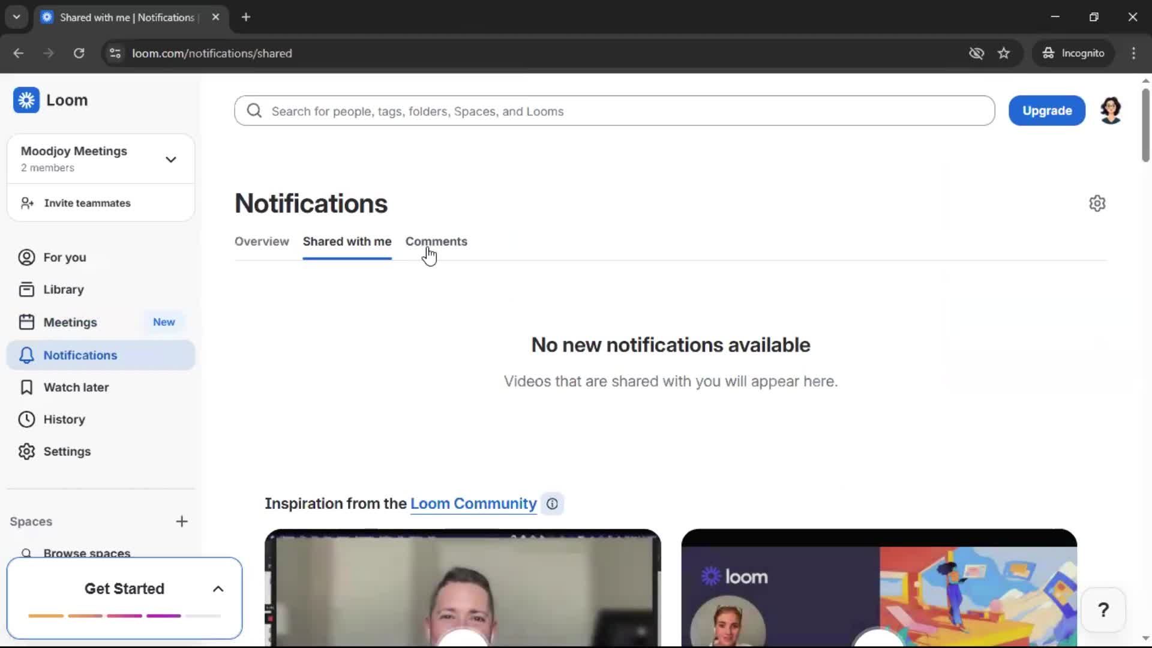Click the Watch later bookmark icon
Viewport: 1152px width, 648px height.
click(26, 387)
